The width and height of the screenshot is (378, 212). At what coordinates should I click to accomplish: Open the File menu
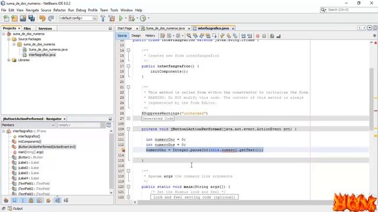click(x=4, y=10)
